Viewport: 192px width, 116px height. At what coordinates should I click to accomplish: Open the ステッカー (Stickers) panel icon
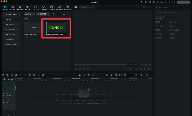pyautogui.click(x=59, y=7)
